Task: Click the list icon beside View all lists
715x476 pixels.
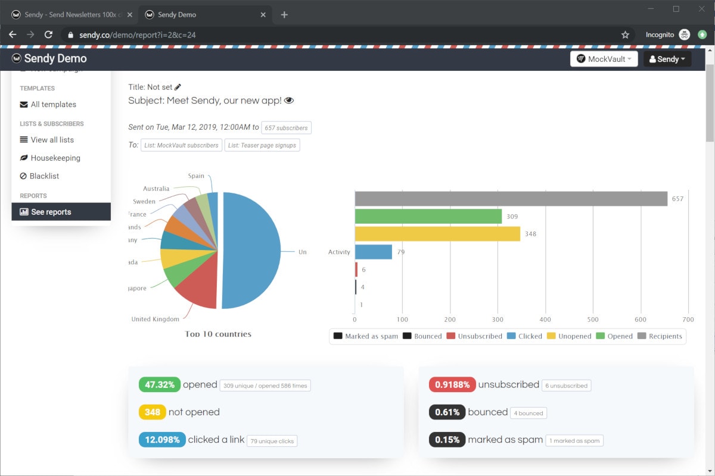Action: click(24, 140)
